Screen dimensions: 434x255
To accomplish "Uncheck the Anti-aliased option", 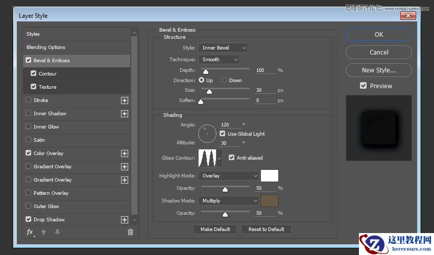I will (232, 158).
